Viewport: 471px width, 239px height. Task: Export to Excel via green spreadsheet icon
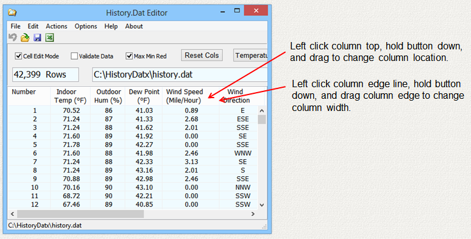click(x=49, y=38)
